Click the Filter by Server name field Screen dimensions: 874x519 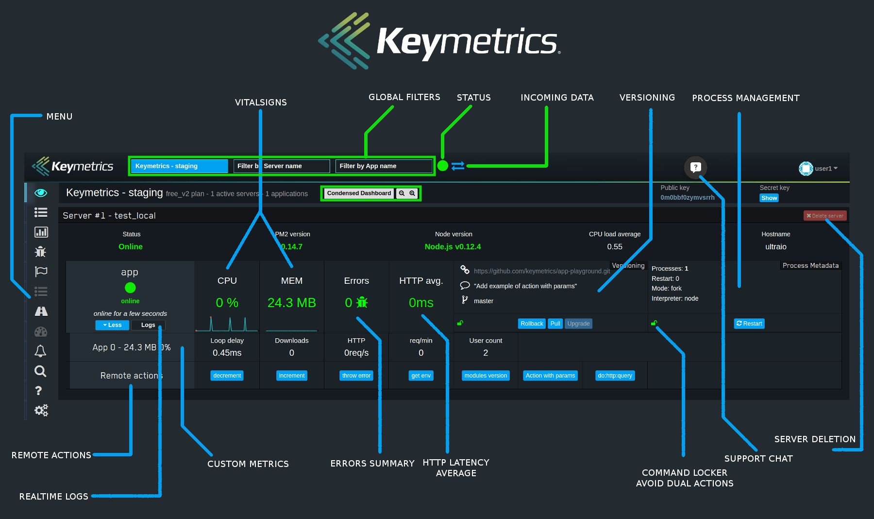(282, 166)
